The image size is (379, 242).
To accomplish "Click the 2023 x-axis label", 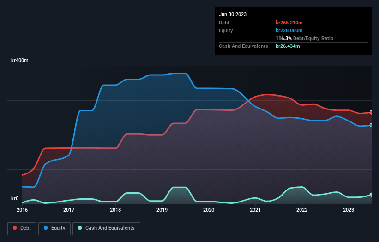I will click(x=349, y=210).
